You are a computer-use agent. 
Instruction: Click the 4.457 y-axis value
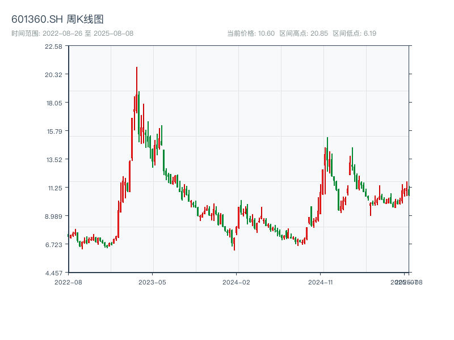52,273
